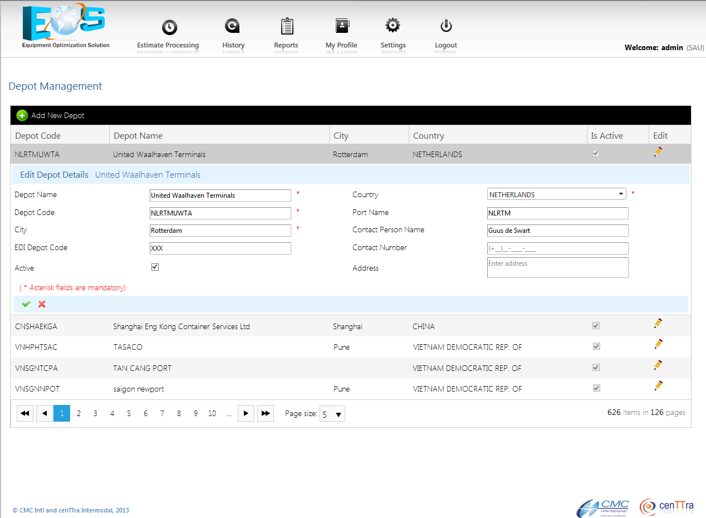Click into the Contact Number field
Image resolution: width=706 pixels, height=518 pixels.
coord(557,248)
